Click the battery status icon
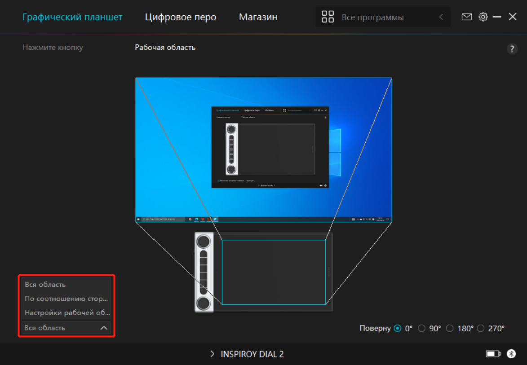Viewport: 527px width, 365px height. 493,354
